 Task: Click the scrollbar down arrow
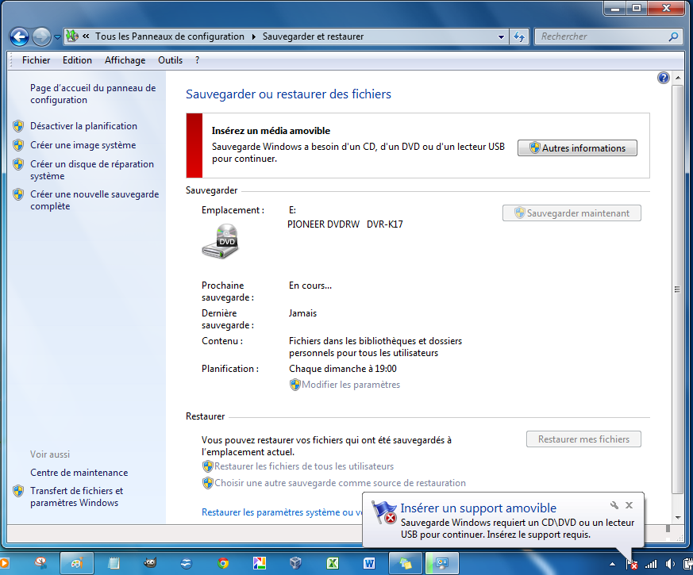point(678,517)
